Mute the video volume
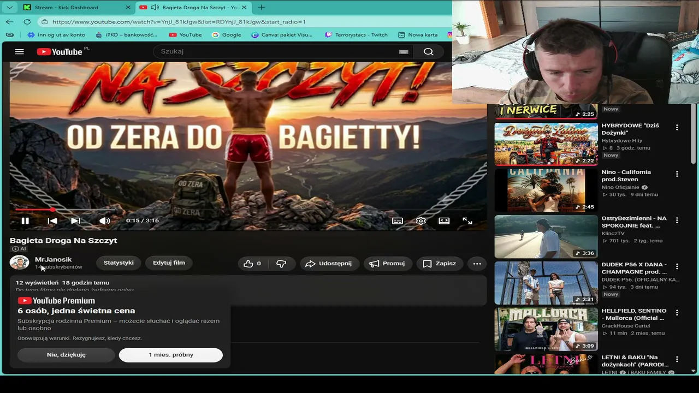699x393 pixels. [104, 221]
